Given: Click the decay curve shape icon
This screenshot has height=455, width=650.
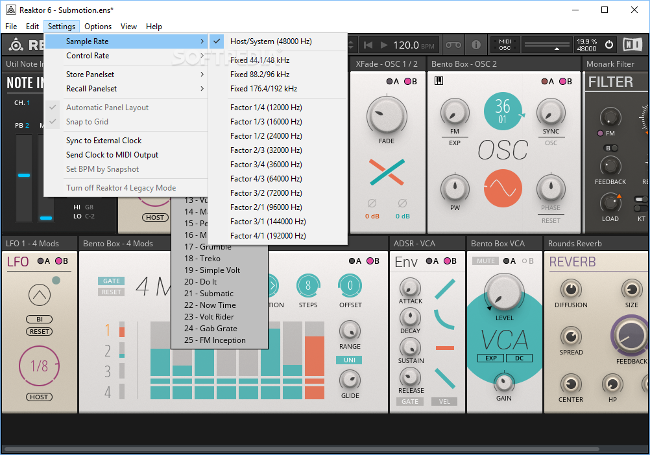Looking at the screenshot, I should [x=445, y=319].
